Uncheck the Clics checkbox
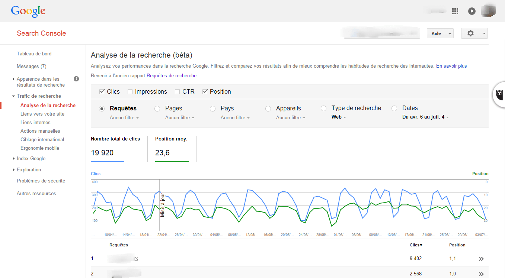505x278 pixels. tap(102, 92)
